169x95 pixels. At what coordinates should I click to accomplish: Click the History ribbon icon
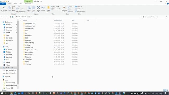[x=71, y=11]
